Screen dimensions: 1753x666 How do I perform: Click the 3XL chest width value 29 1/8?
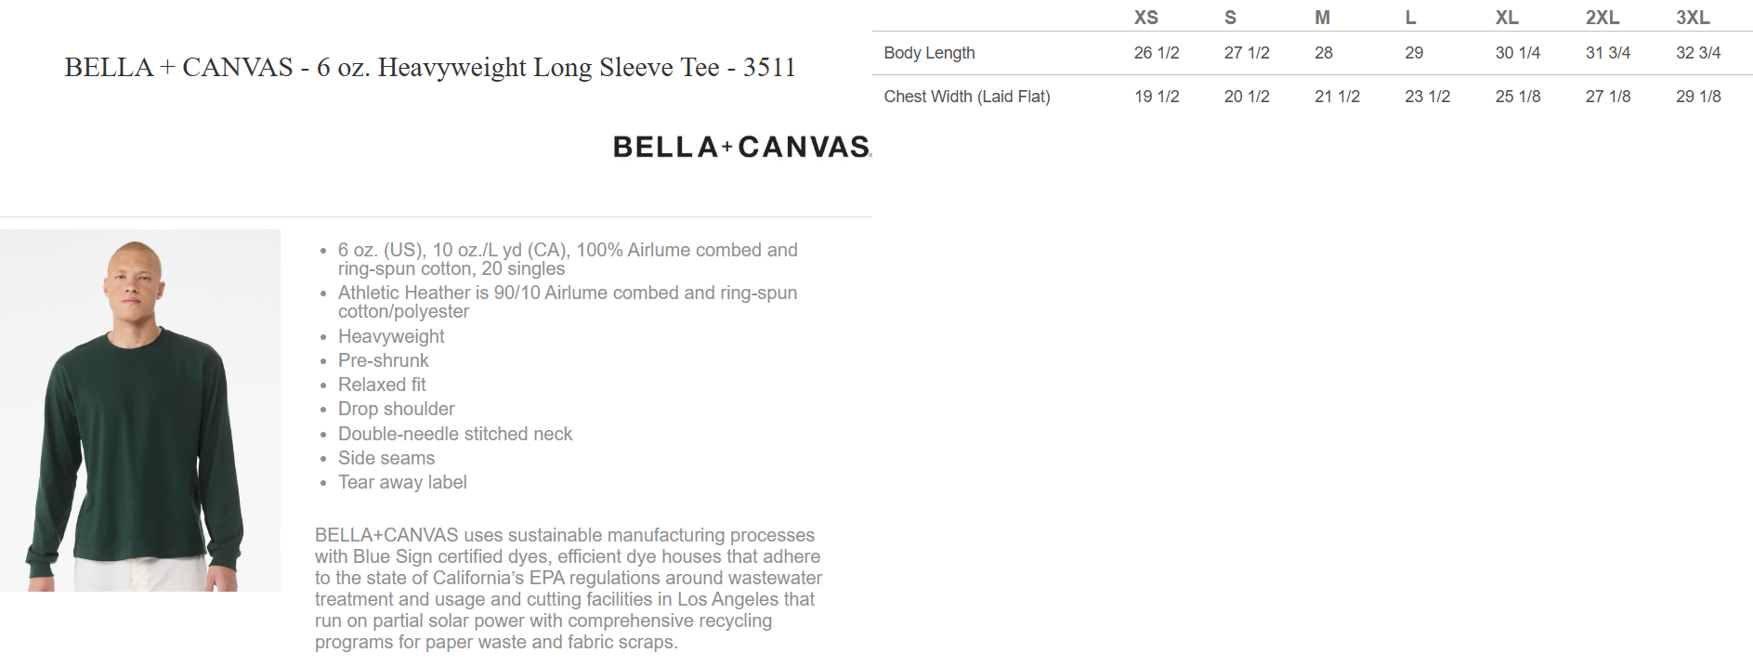1698,97
